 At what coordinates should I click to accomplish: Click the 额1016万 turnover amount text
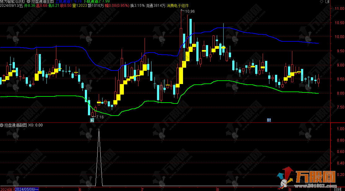(96, 6)
